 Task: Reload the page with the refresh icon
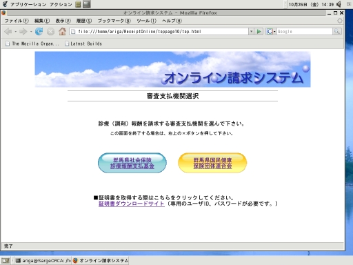point(39,32)
